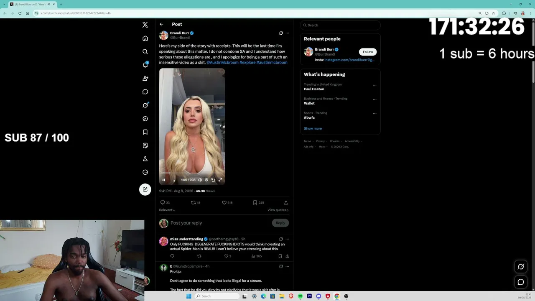
Task: Open View quotes link
Action: click(278, 210)
